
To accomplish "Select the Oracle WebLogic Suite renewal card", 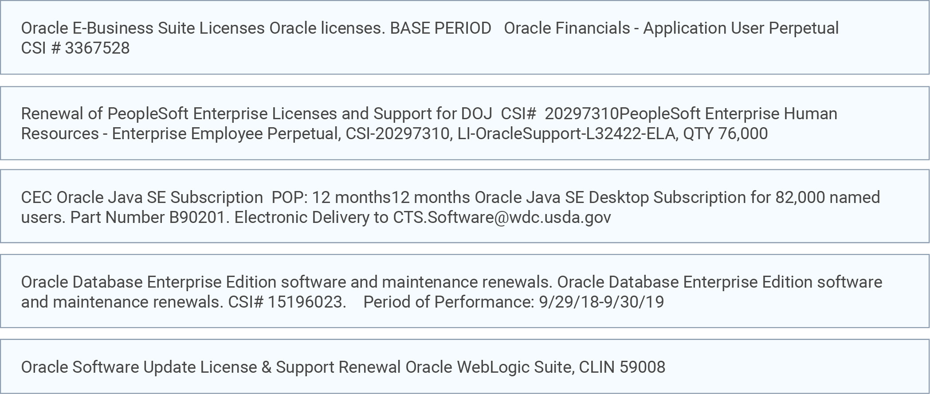I will [x=465, y=367].
